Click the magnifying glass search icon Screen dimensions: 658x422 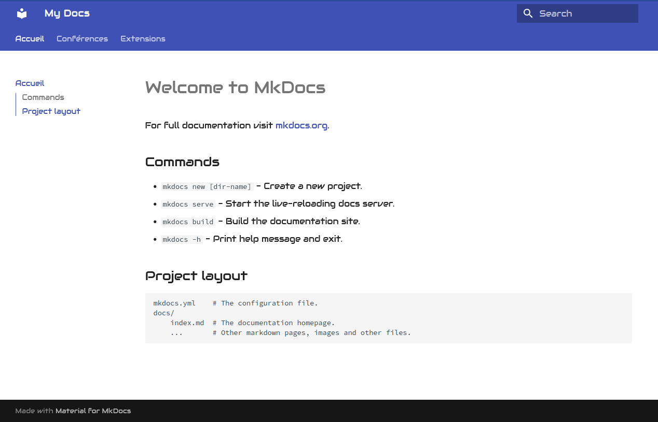click(x=528, y=13)
